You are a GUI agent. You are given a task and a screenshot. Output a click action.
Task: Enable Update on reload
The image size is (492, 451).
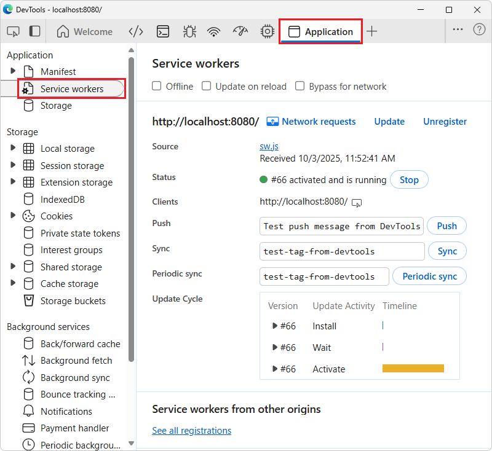(206, 87)
